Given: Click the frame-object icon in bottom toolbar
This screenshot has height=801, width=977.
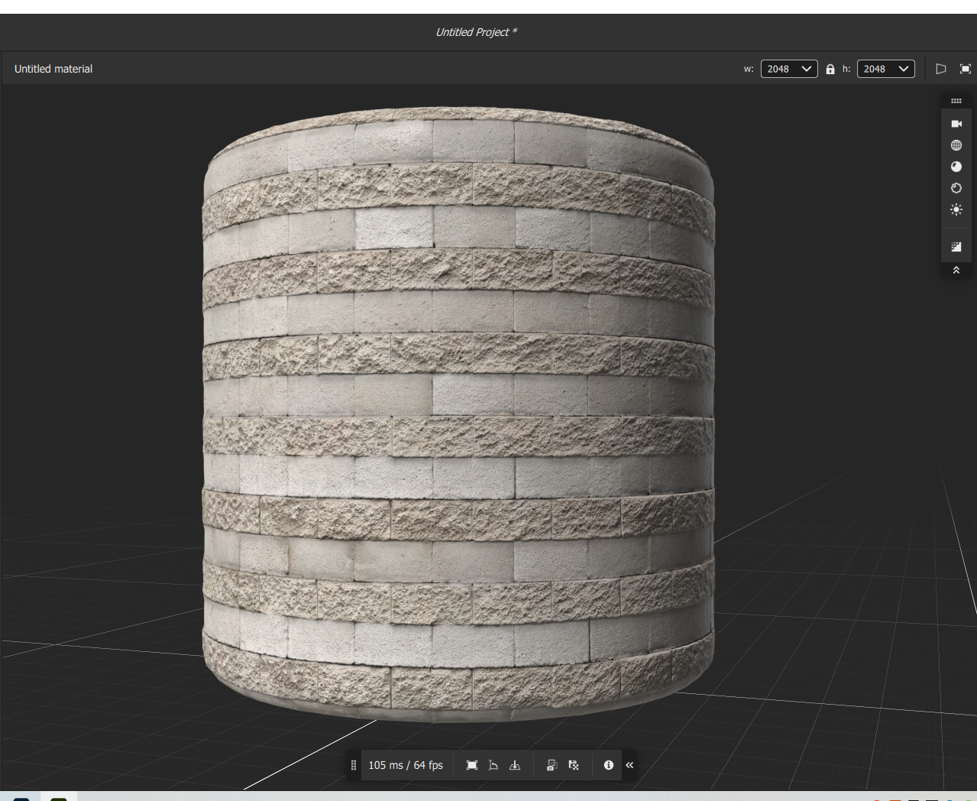Looking at the screenshot, I should (472, 765).
